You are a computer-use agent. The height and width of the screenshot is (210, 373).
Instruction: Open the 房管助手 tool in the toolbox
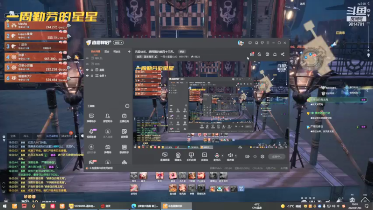pos(108,118)
